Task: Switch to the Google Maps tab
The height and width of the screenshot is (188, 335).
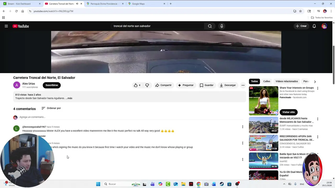Action: pos(146,4)
